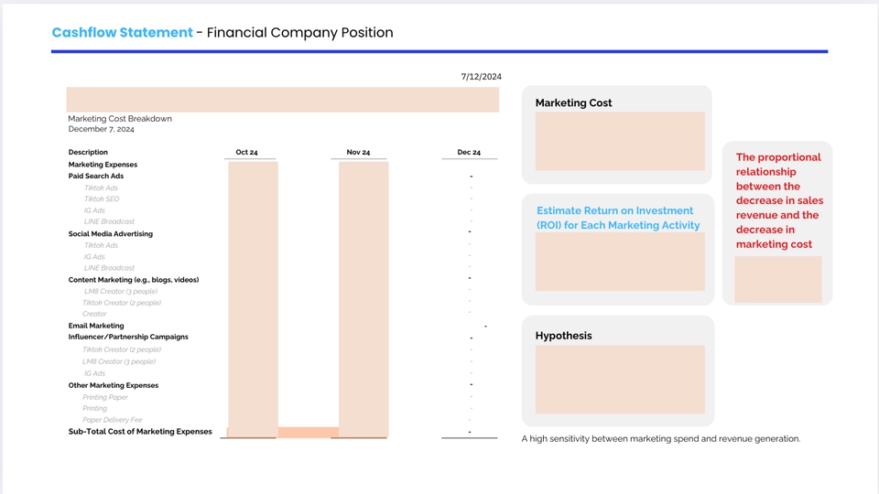The height and width of the screenshot is (494, 879).
Task: Select the "Tiktok SEO" line item
Action: pos(102,199)
